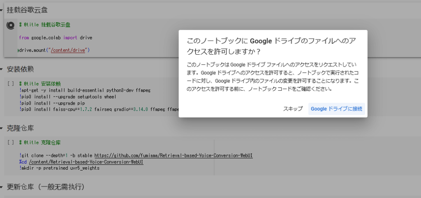Open the GitHub repository URL link
The height and width of the screenshot is (198, 421).
click(173, 156)
